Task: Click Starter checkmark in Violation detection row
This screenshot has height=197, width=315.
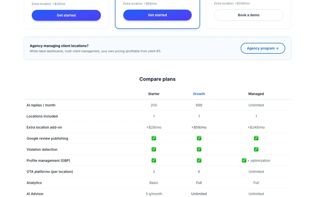Action: [154, 149]
